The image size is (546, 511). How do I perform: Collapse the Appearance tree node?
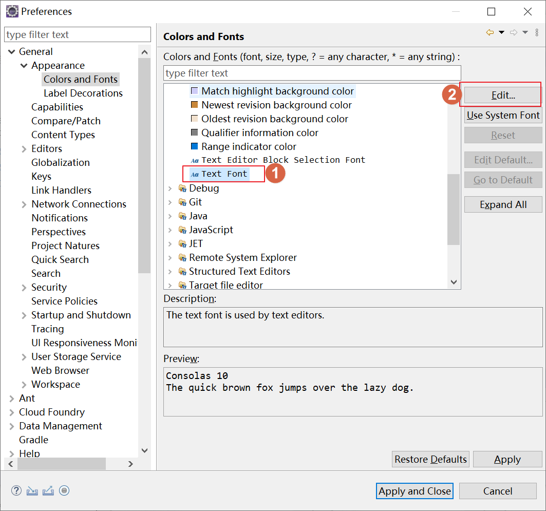pyautogui.click(x=24, y=66)
